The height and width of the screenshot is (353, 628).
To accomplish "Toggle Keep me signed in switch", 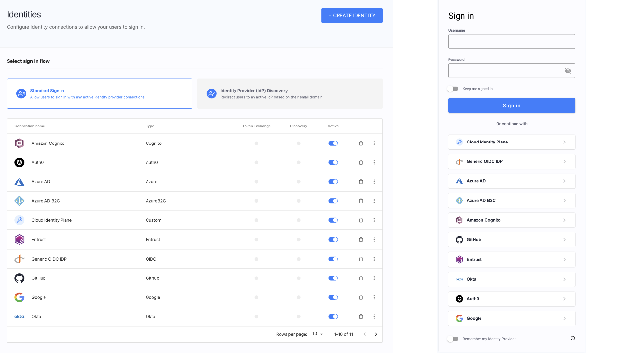I will tap(453, 89).
